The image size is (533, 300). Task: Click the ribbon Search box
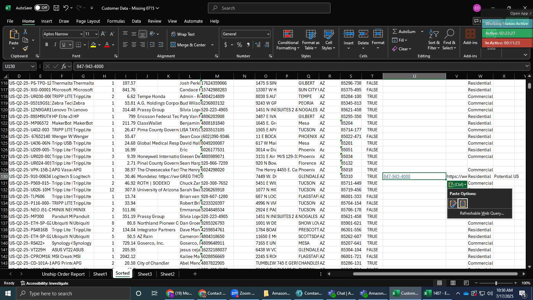pyautogui.click(x=269, y=8)
